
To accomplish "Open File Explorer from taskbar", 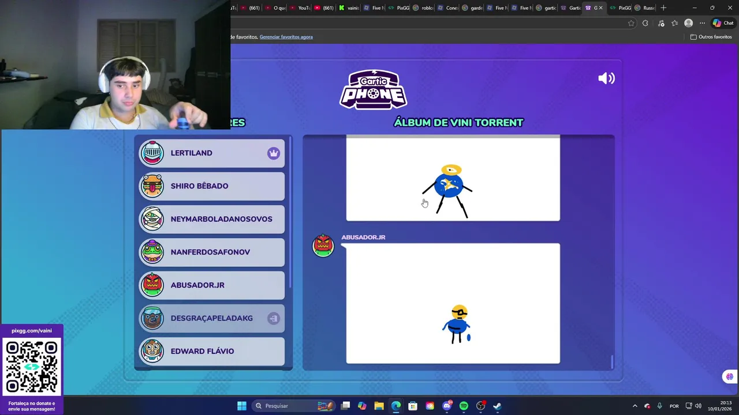I will (x=379, y=406).
